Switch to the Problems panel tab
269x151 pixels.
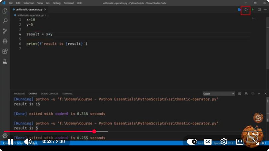(19, 94)
